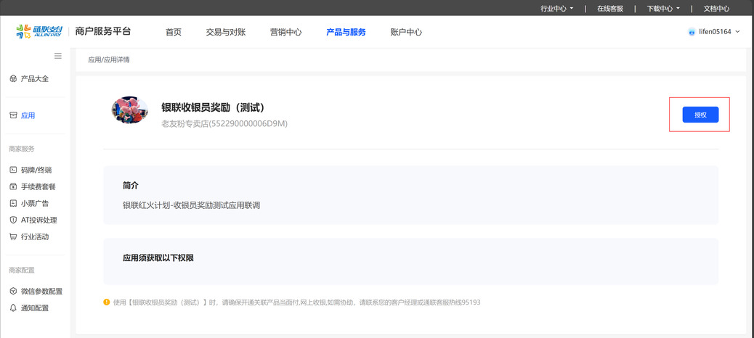Screen dimensions: 754x338
Task: Collapse the sidebar with hamburger icon
Action: (57, 56)
